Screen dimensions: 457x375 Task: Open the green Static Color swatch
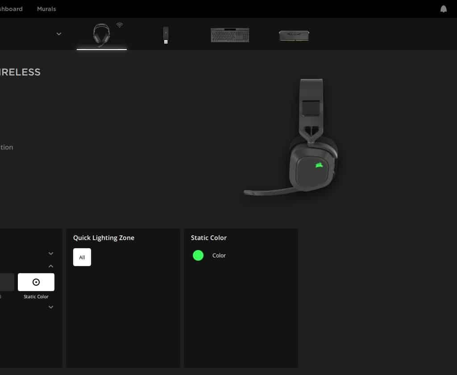(198, 255)
